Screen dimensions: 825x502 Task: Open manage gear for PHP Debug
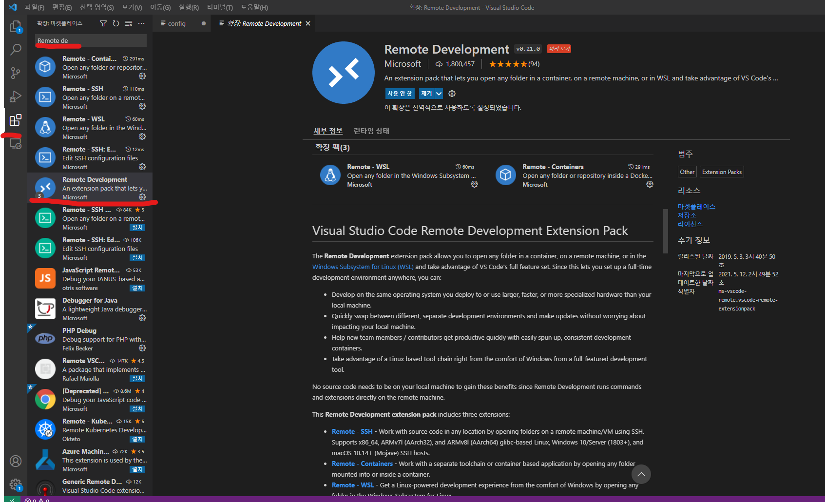click(x=142, y=348)
